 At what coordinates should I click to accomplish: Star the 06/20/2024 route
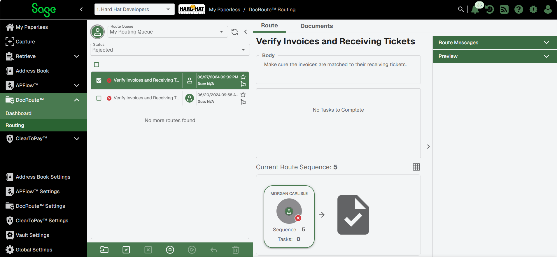coord(243,95)
